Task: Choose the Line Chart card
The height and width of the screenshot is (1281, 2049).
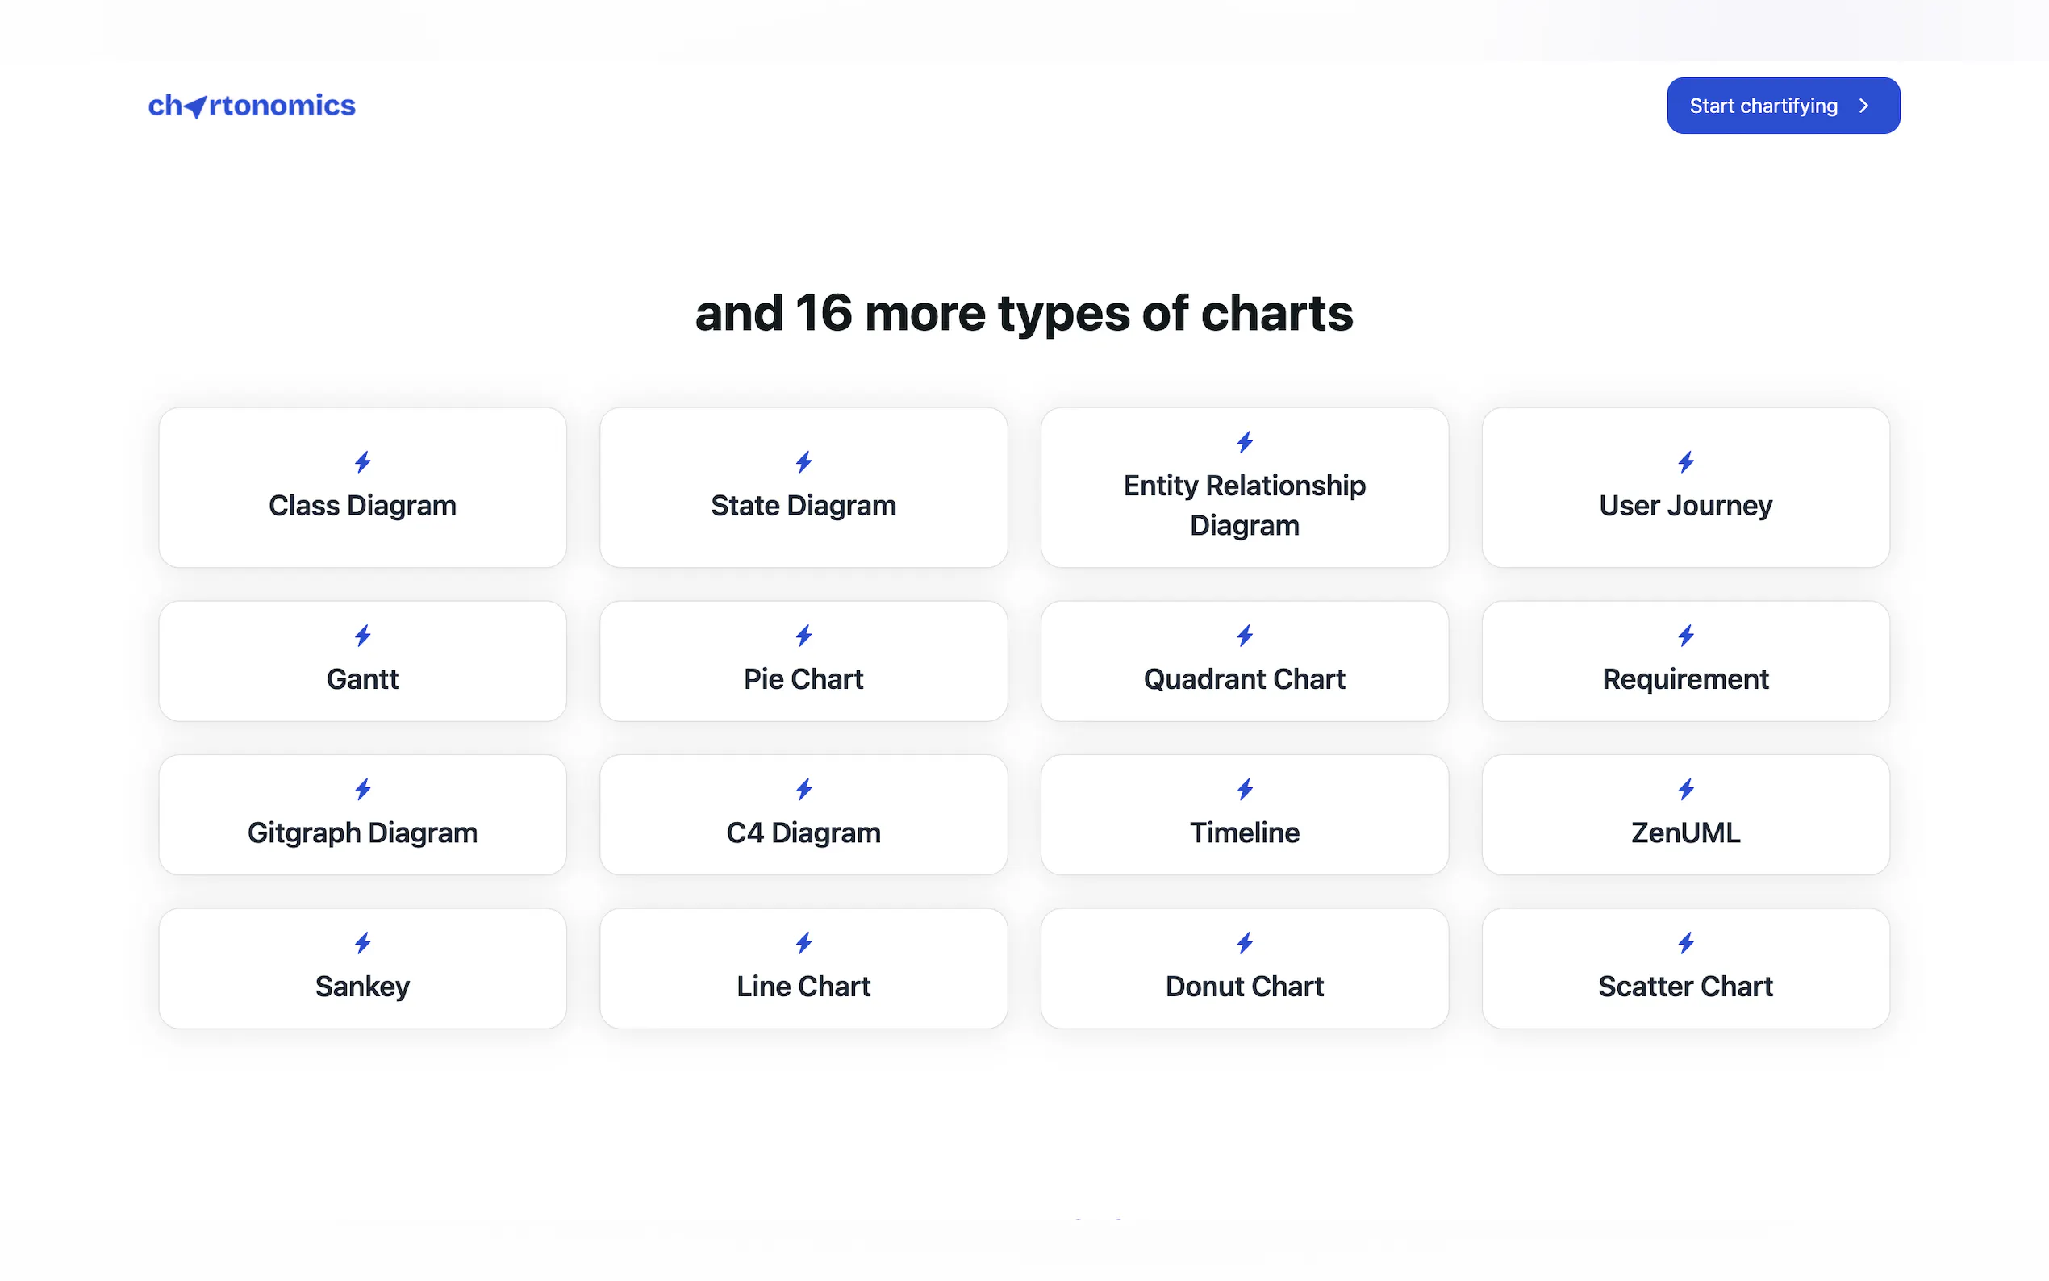Action: pos(803,968)
